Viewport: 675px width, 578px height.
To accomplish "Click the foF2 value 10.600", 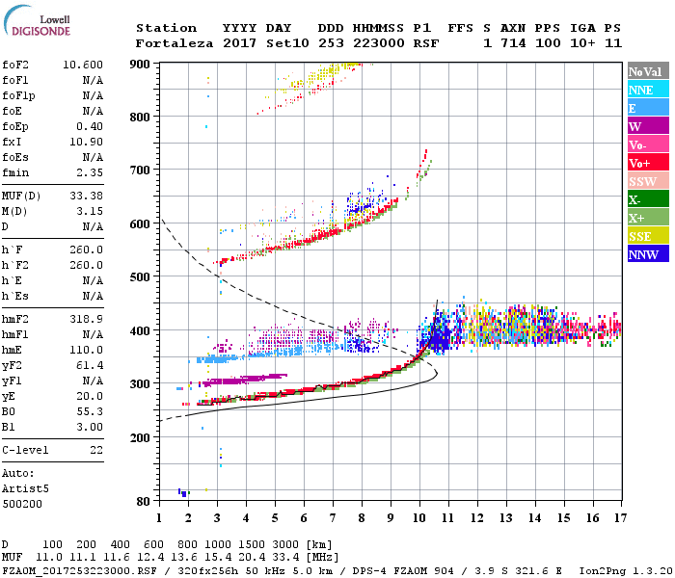I will coord(83,65).
